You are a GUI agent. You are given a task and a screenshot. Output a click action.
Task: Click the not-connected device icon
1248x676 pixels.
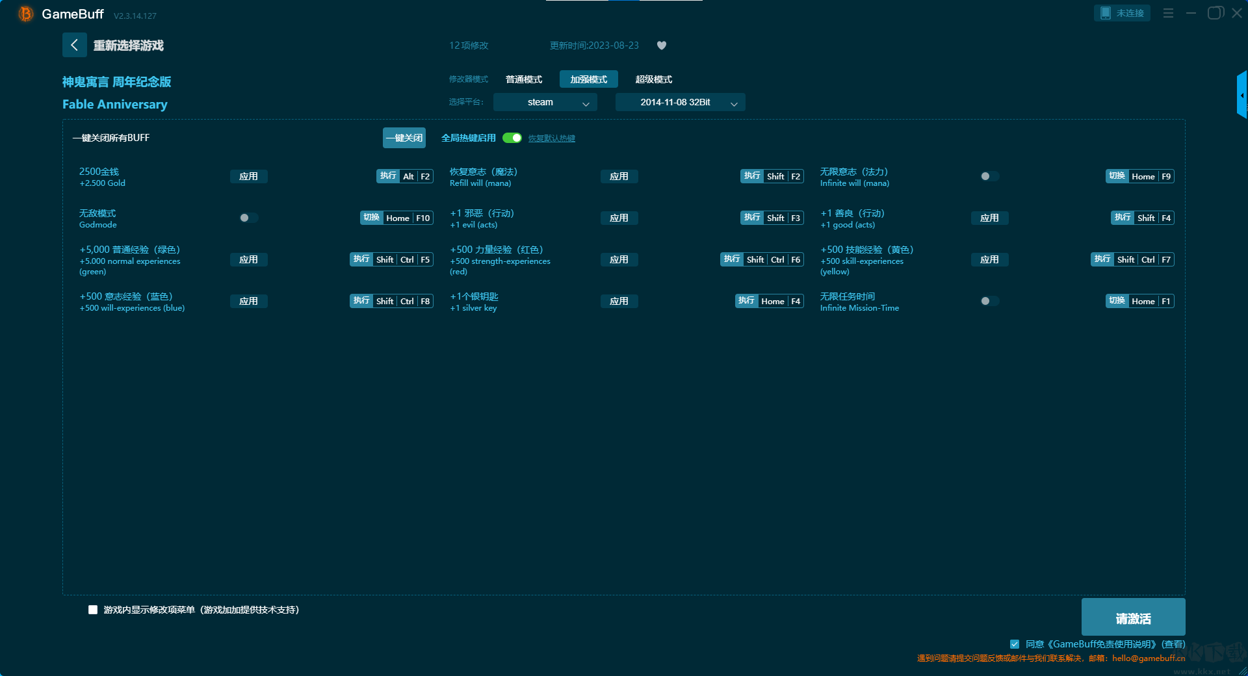(x=1106, y=13)
